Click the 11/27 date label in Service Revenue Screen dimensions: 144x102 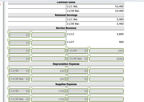click(x=70, y=42)
